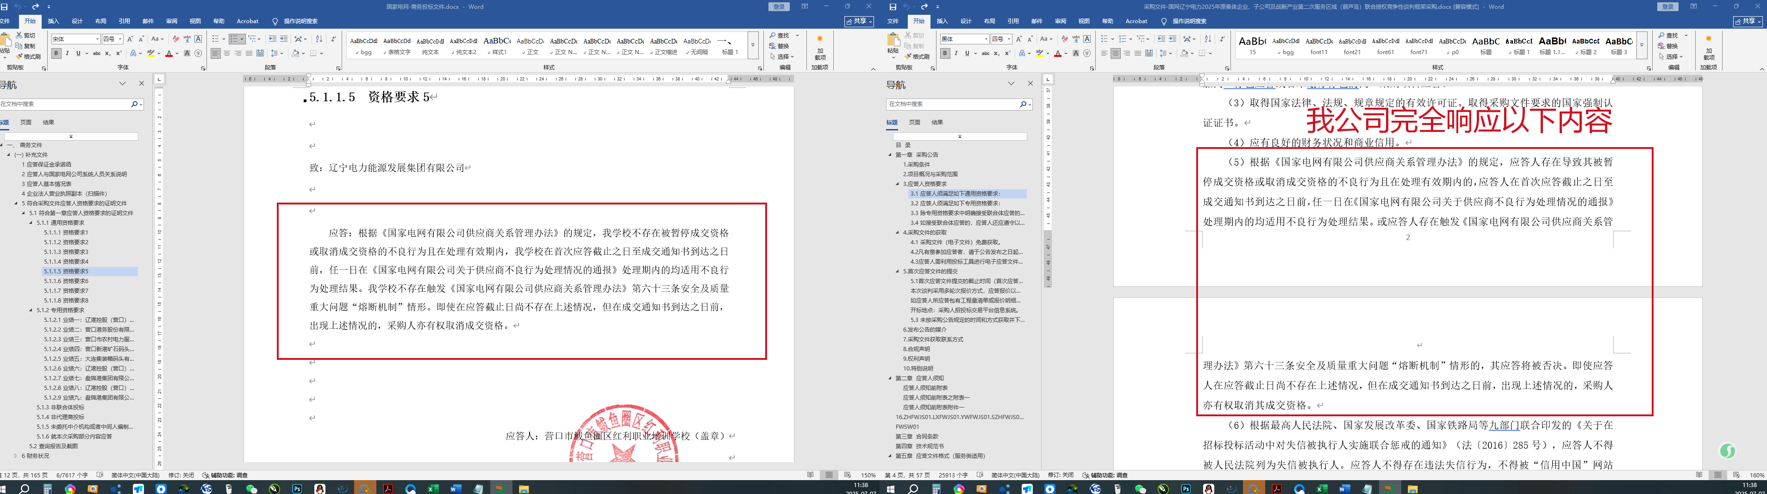
Task: Switch to 页面 tab in left navigation pane
Action: [x=25, y=123]
